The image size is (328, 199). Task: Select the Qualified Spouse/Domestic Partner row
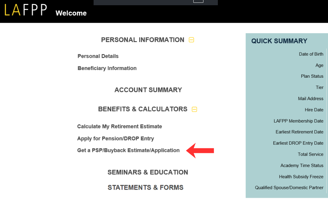click(x=289, y=188)
